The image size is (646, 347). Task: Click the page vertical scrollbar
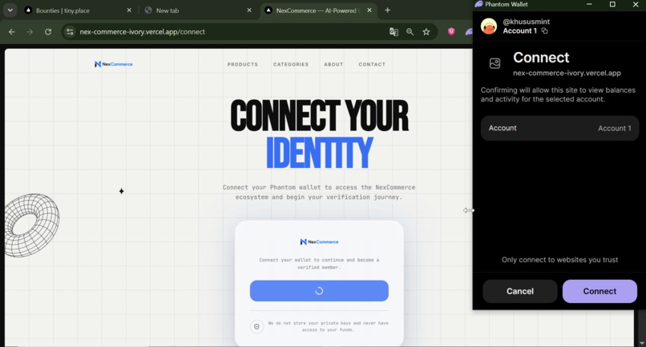[x=641, y=327]
